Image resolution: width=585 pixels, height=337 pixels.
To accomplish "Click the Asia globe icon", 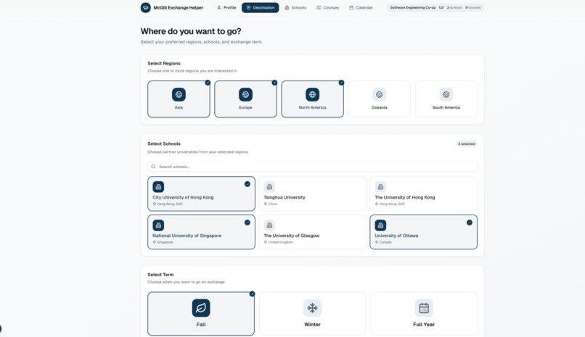I will pyautogui.click(x=179, y=95).
